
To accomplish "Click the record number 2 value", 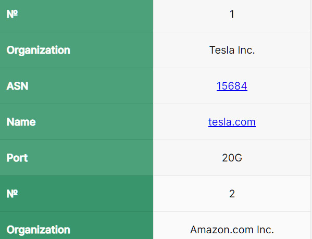I will (x=232, y=194).
